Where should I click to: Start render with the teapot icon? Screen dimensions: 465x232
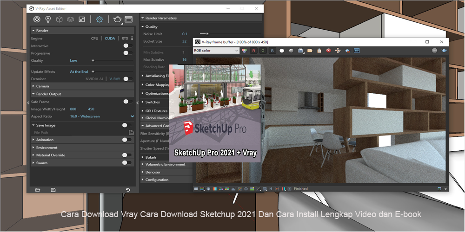click(x=117, y=19)
